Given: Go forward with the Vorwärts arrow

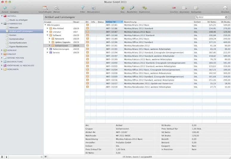Looking at the screenshot, I should [14, 8].
